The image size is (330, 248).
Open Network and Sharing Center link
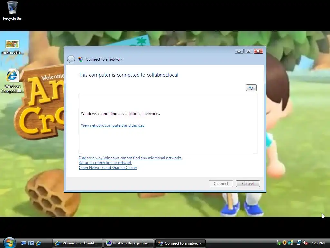pyautogui.click(x=108, y=168)
